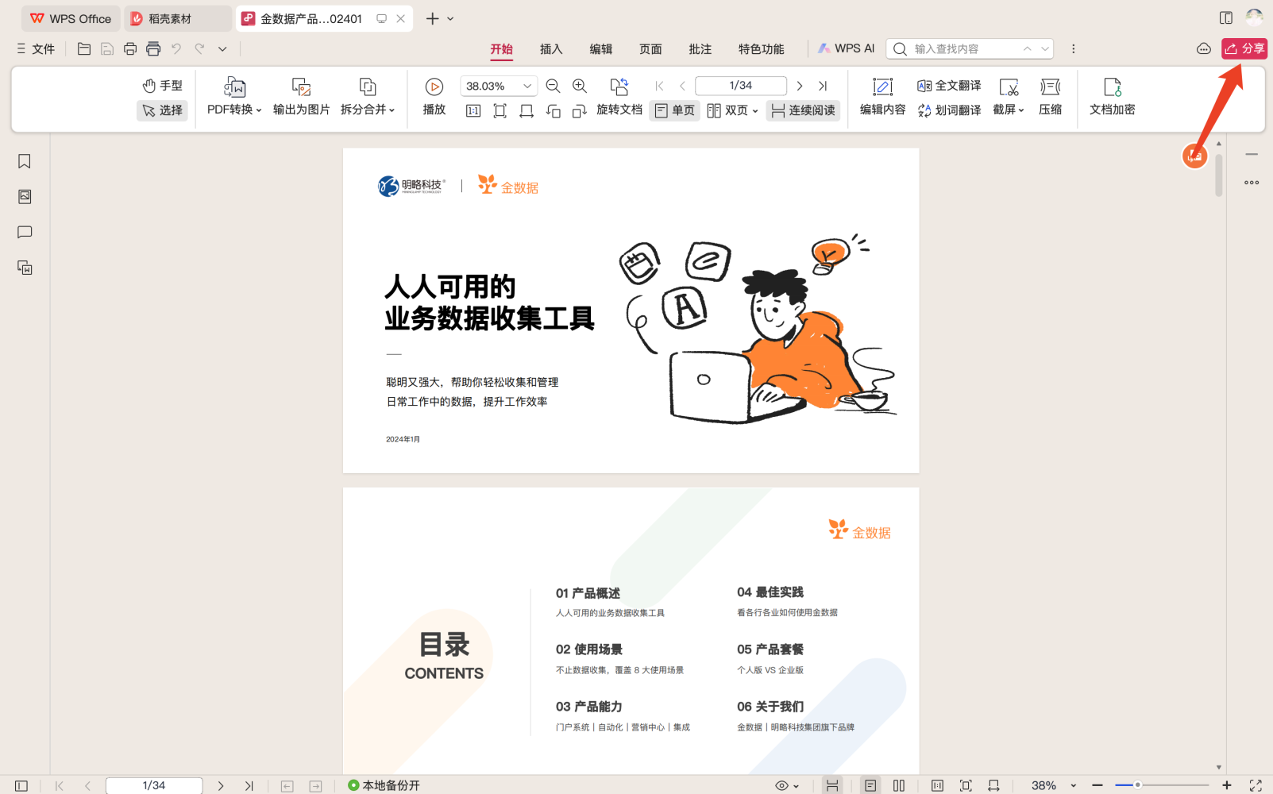
Task: Export the PDF as images (输出为图片)
Action: 301,97
